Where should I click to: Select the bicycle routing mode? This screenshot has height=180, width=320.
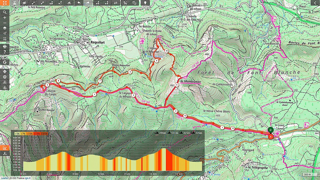69,3
